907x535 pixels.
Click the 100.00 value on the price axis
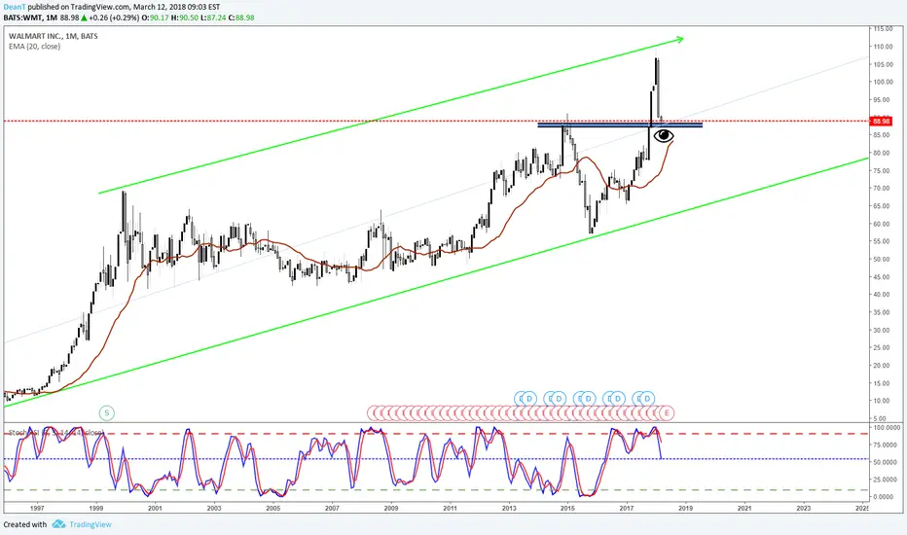[883, 82]
